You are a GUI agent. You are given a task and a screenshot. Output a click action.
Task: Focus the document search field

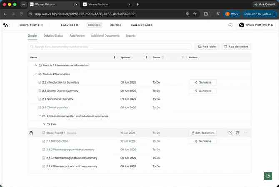110,47
